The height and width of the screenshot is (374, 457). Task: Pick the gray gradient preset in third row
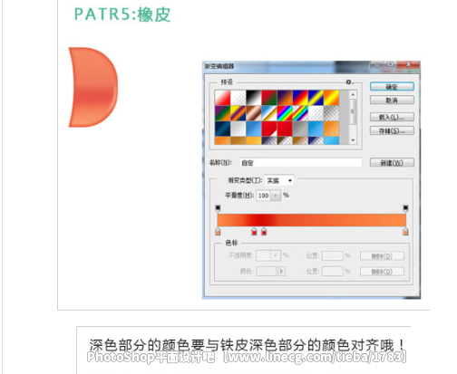coord(300,129)
